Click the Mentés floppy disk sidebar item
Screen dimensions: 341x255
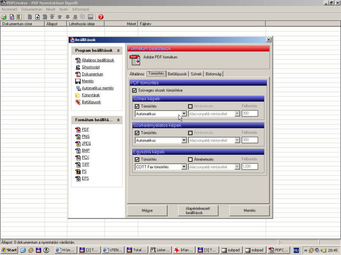click(x=87, y=81)
